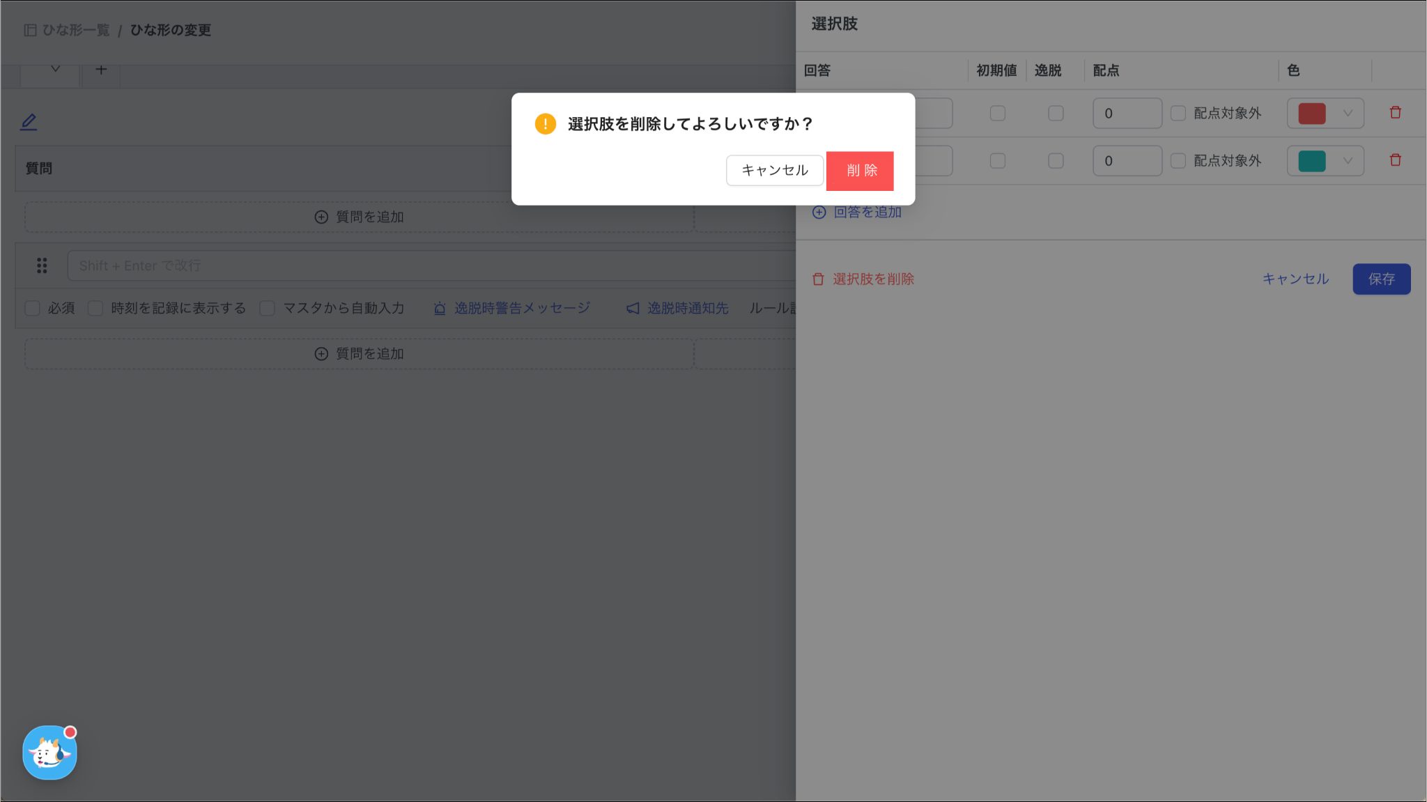Click the pencil edit icon
This screenshot has height=802, width=1427.
pyautogui.click(x=29, y=122)
